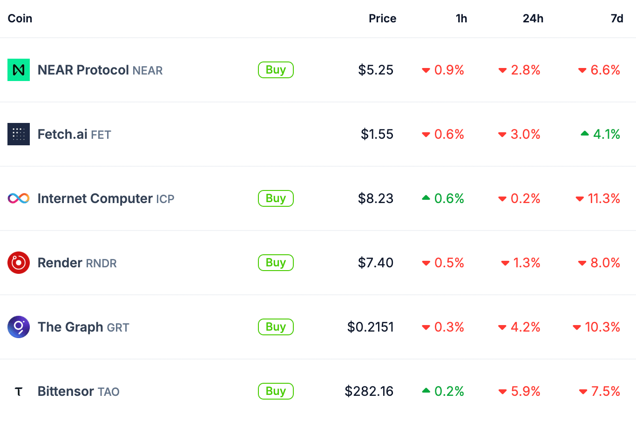Click the Fetch.ai coin logo
Image resolution: width=636 pixels, height=421 pixels.
coord(19,134)
